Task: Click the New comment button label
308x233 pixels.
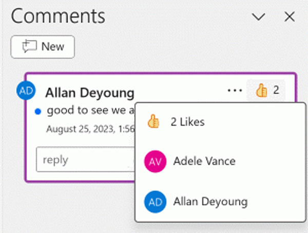Action: pos(53,46)
